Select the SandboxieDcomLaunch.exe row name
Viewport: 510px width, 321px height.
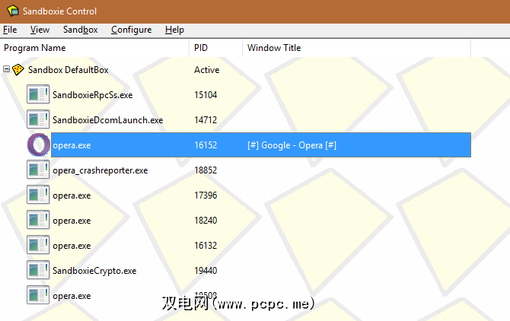(107, 120)
